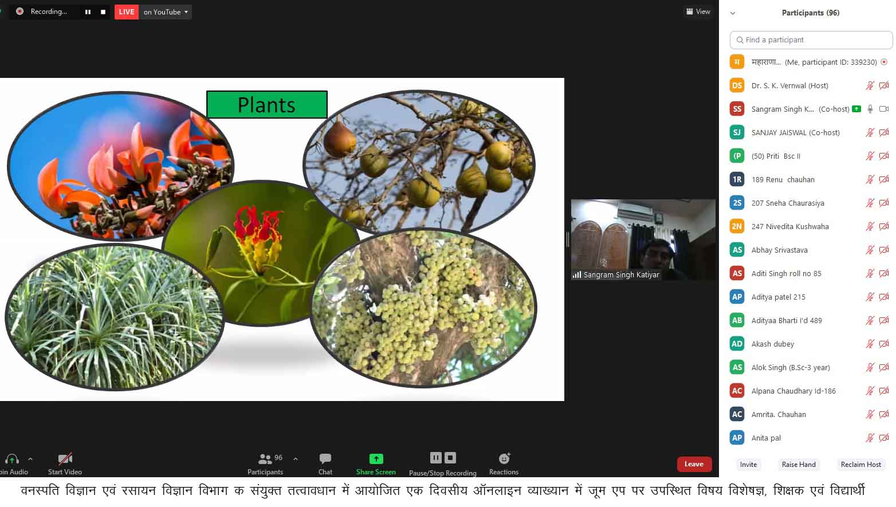The image size is (896, 507).
Task: Click the recording indicator icon beside महाराणा (Me)
Action: point(884,62)
